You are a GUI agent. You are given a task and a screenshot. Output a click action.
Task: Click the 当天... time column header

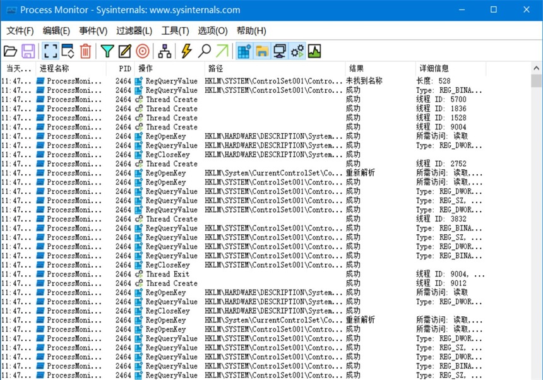coord(18,69)
